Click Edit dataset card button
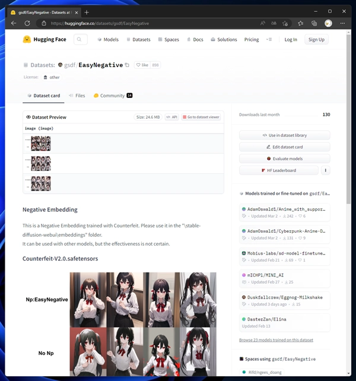 tap(285, 147)
